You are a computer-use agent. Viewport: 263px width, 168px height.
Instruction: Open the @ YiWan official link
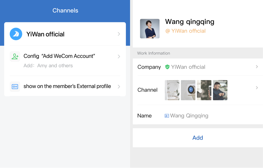[x=185, y=31]
